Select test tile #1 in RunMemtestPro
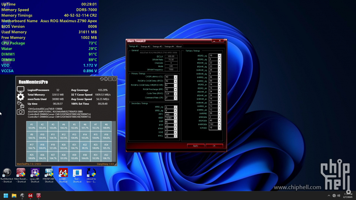Viewport: 356px width, 200px height. (x=32, y=126)
